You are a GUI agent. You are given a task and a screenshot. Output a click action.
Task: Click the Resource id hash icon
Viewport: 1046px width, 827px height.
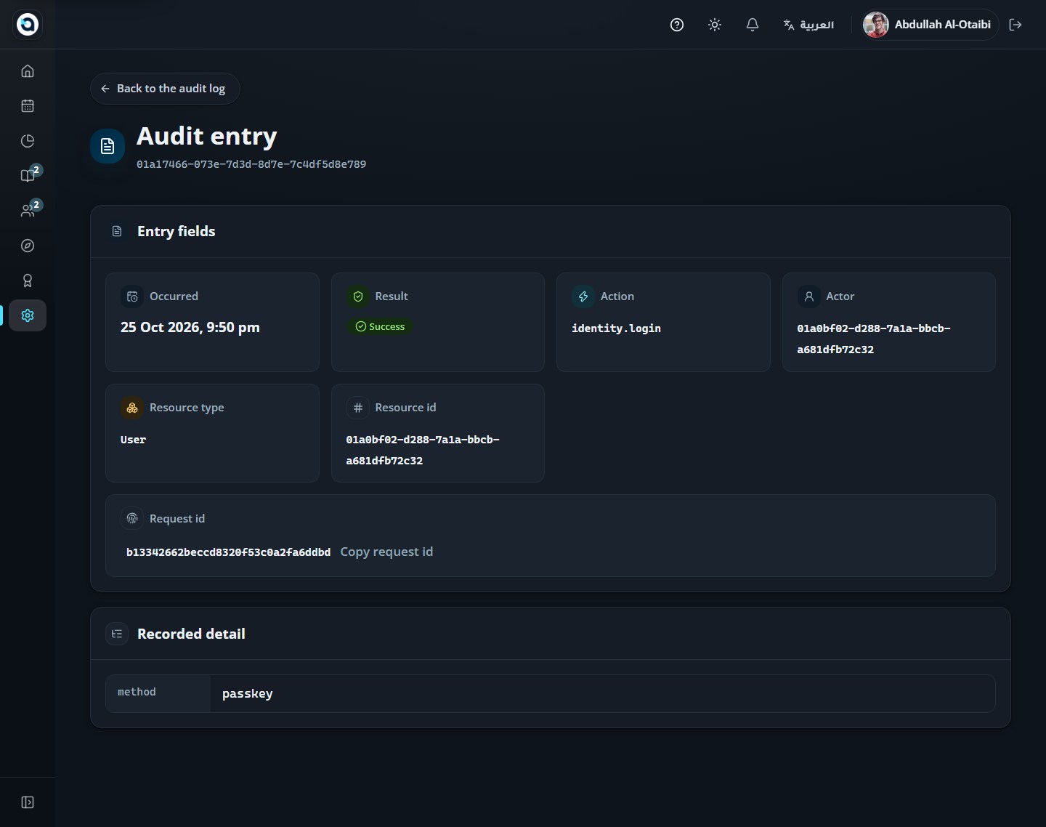358,408
